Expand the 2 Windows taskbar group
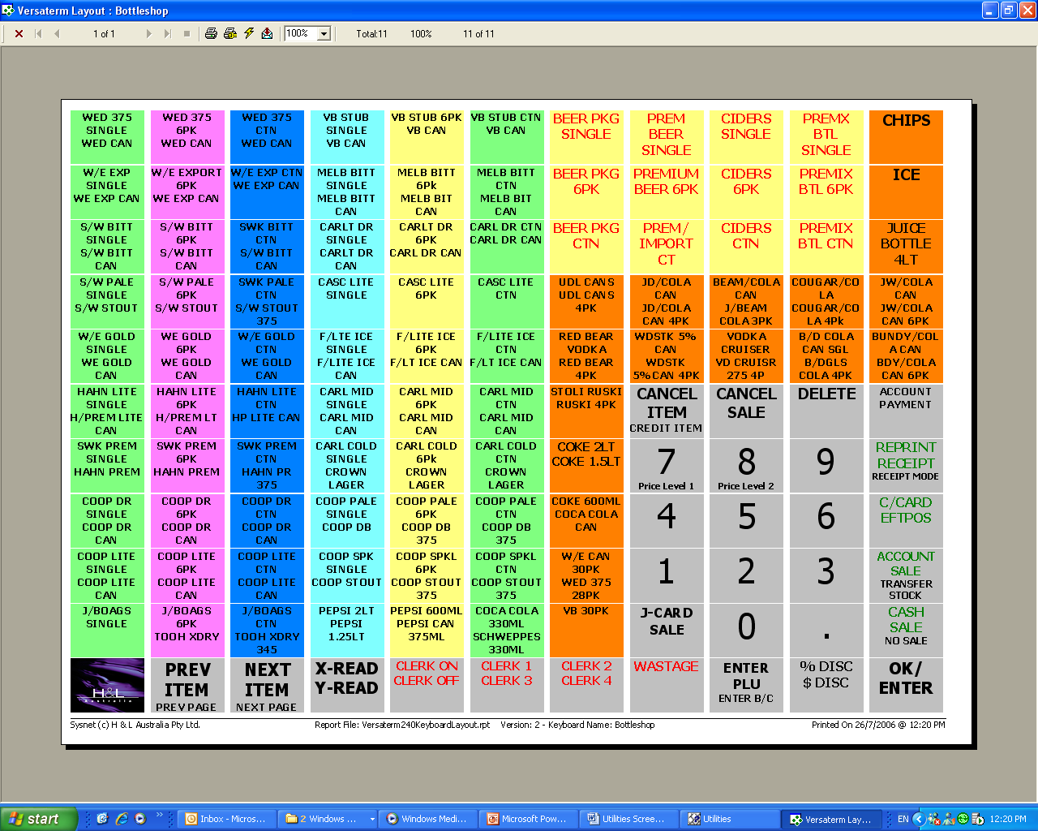 point(328,819)
